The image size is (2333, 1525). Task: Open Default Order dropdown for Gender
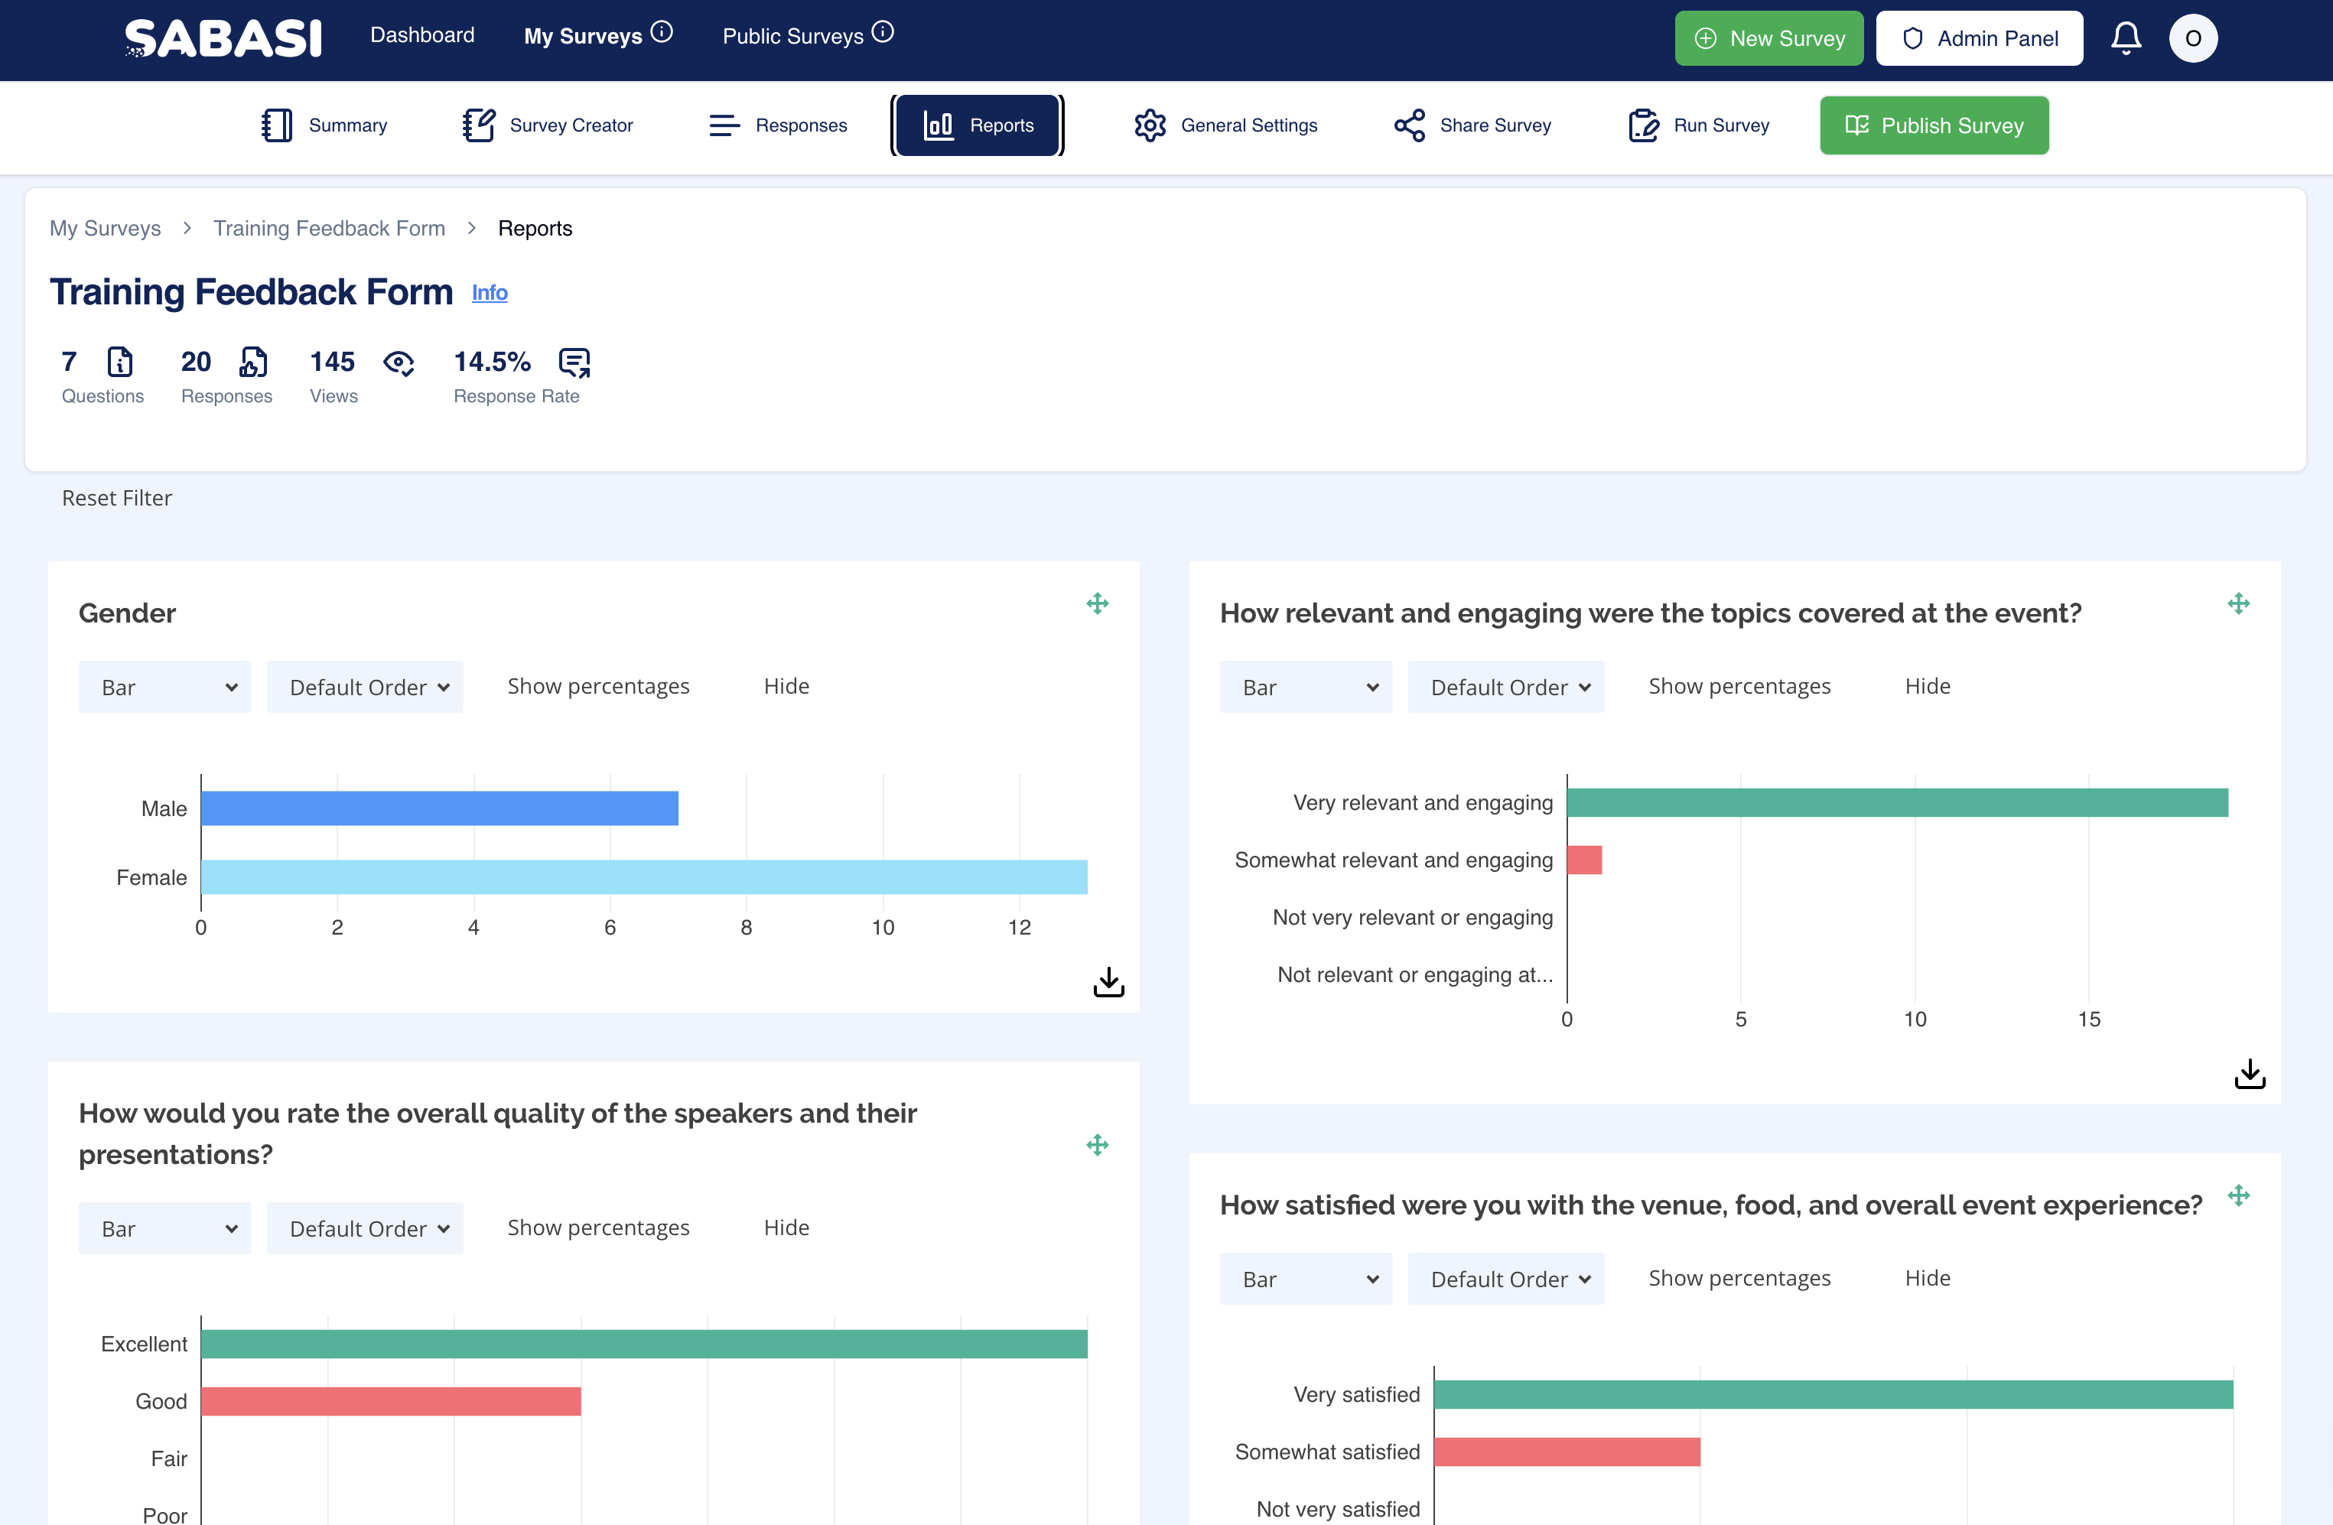(365, 687)
